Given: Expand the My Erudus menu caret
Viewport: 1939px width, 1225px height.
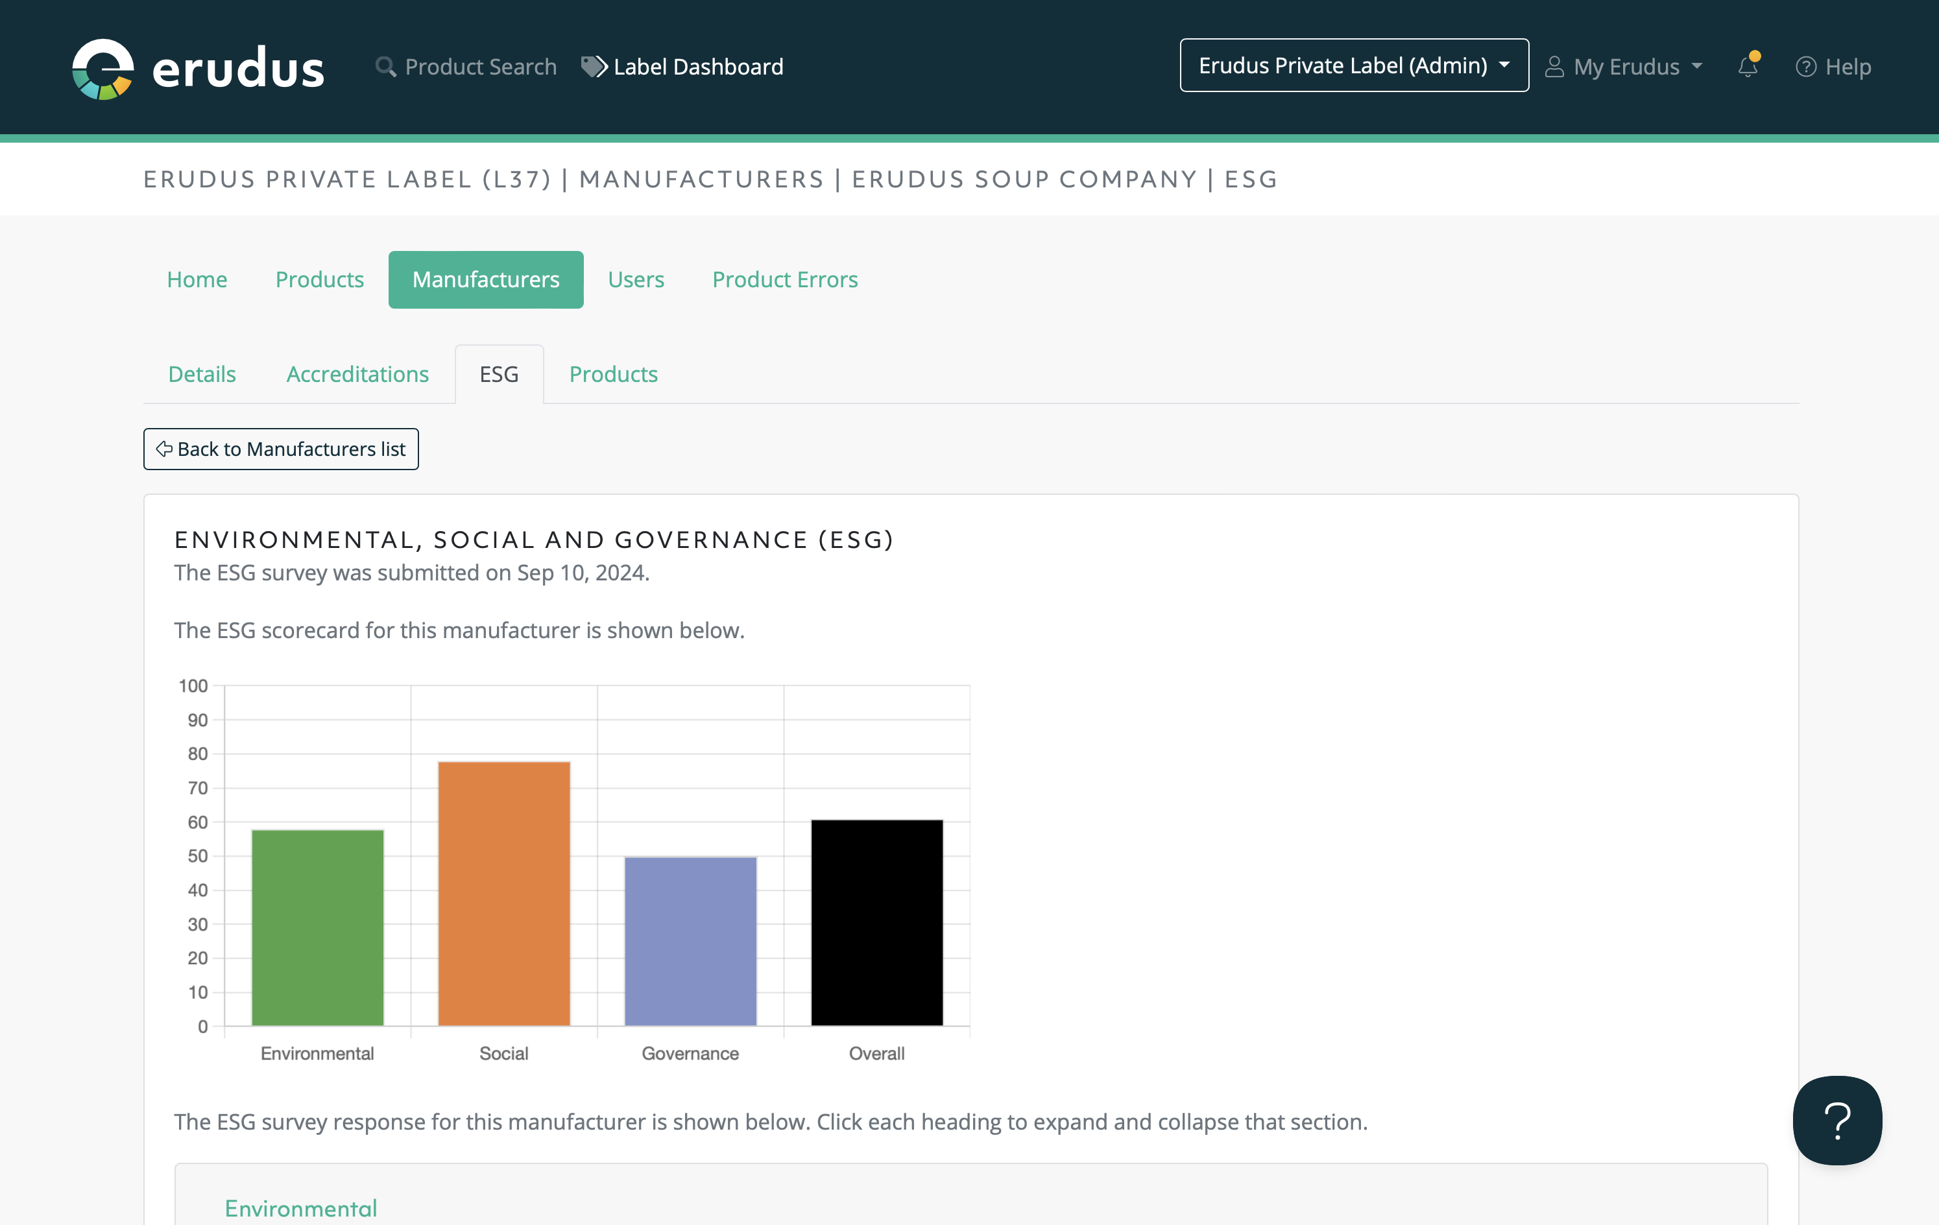Looking at the screenshot, I should [x=1698, y=67].
